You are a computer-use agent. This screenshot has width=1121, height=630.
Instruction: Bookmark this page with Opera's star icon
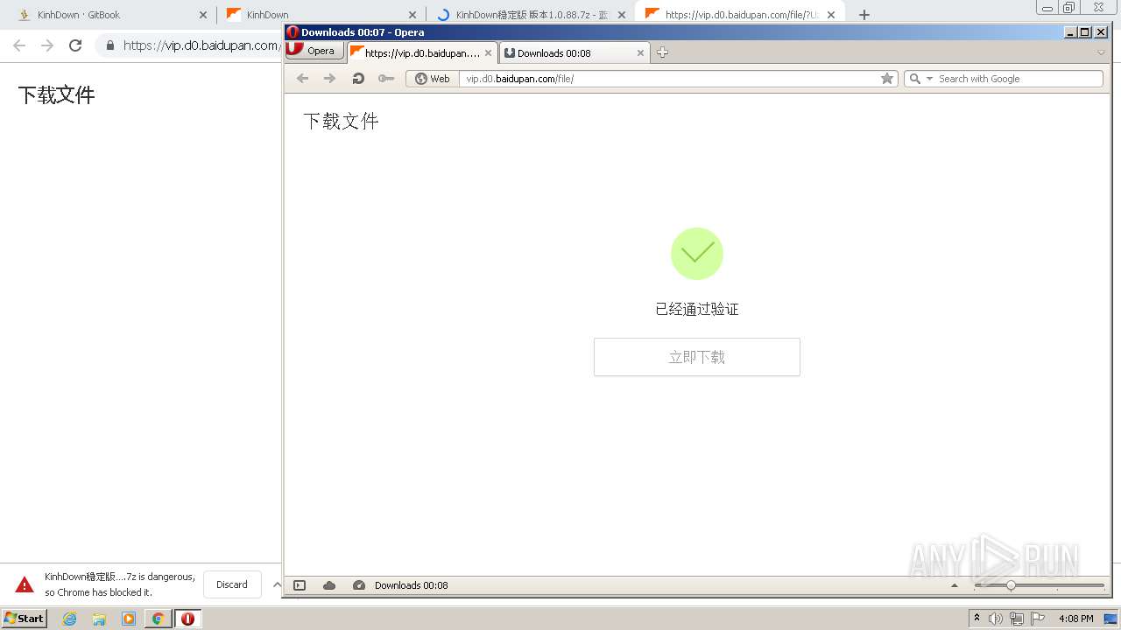pos(887,79)
